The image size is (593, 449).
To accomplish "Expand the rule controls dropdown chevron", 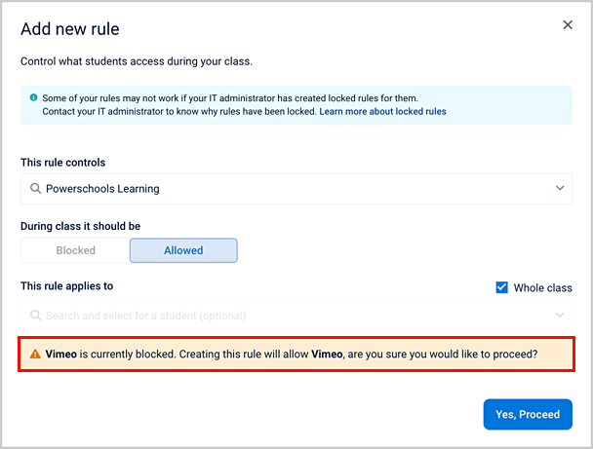I will (560, 188).
